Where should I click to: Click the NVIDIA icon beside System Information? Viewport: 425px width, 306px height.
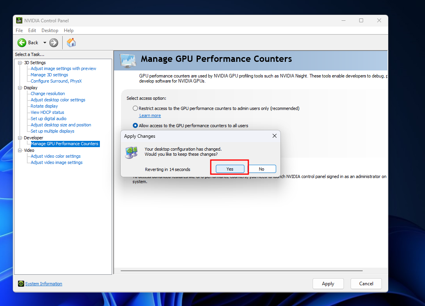click(21, 283)
